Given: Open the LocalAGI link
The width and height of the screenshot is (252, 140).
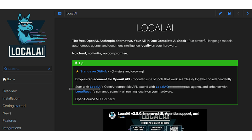Looking at the screenshot, I should [x=163, y=87].
